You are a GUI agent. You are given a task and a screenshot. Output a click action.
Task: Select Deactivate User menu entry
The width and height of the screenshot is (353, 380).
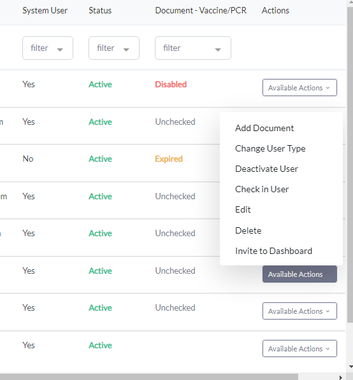[x=266, y=169]
